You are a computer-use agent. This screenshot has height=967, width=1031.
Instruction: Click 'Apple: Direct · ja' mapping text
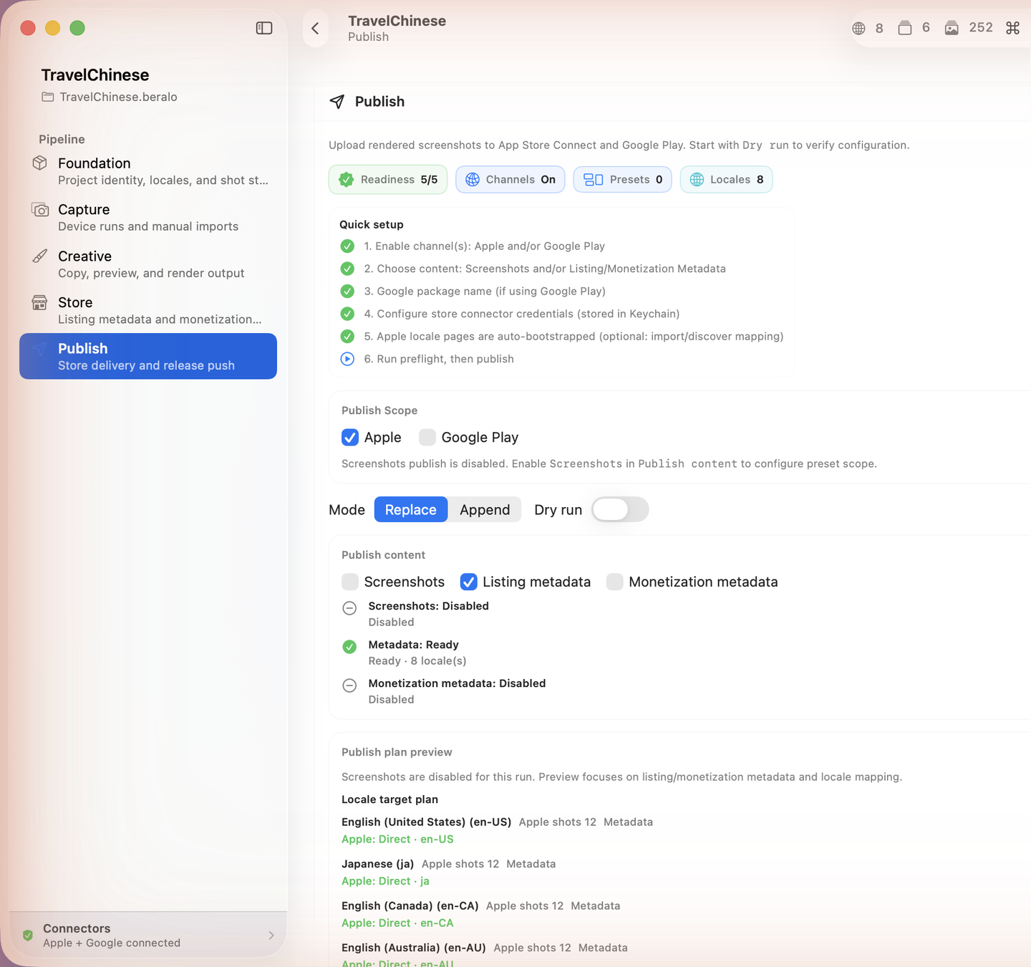tap(385, 881)
